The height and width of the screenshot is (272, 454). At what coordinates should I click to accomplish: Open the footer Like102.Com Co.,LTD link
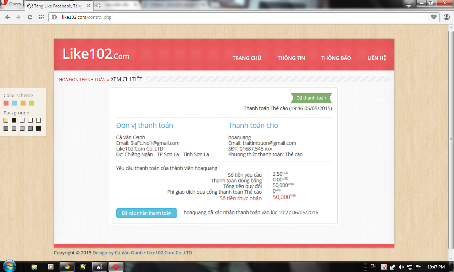tap(169, 253)
